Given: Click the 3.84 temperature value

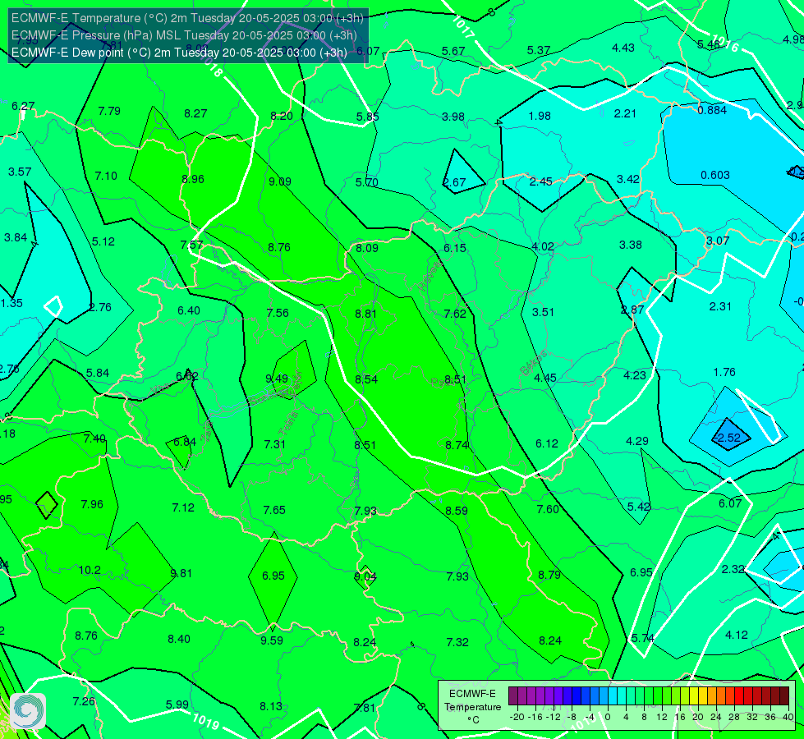Looking at the screenshot, I should pos(16,237).
